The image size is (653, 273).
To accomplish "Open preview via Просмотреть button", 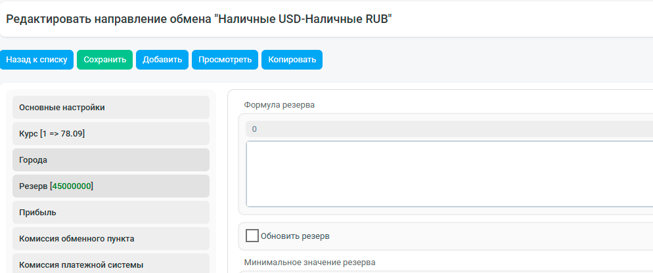I will [x=225, y=60].
